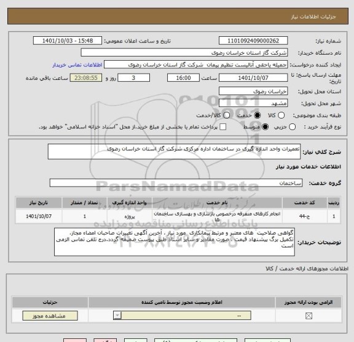Click the delivery province خراسان رضوی field
The image size is (354, 342).
253,91
